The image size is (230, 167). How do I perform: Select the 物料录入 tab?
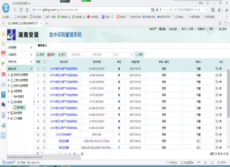43,46
